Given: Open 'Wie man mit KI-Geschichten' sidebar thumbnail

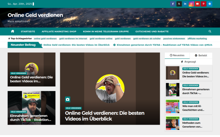Looking at the screenshot, I should pos(173,106).
